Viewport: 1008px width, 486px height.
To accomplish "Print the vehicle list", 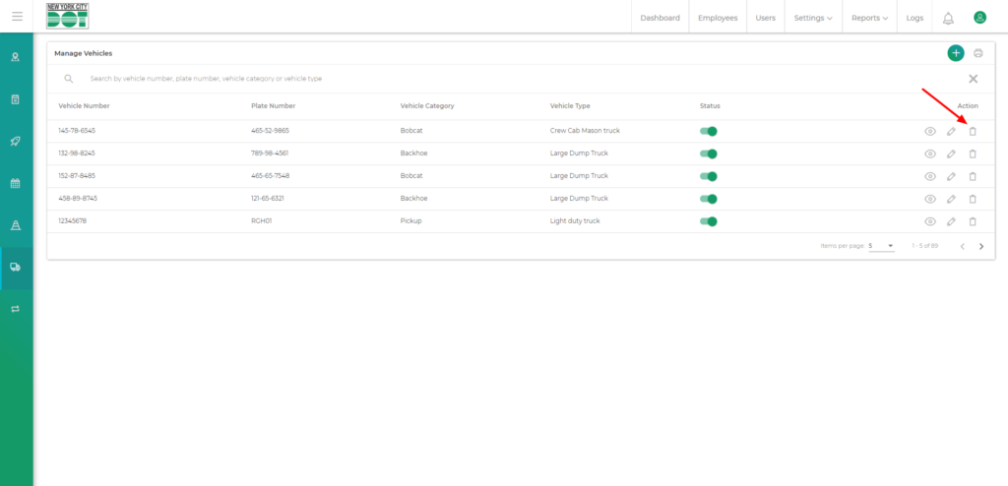I will (977, 53).
